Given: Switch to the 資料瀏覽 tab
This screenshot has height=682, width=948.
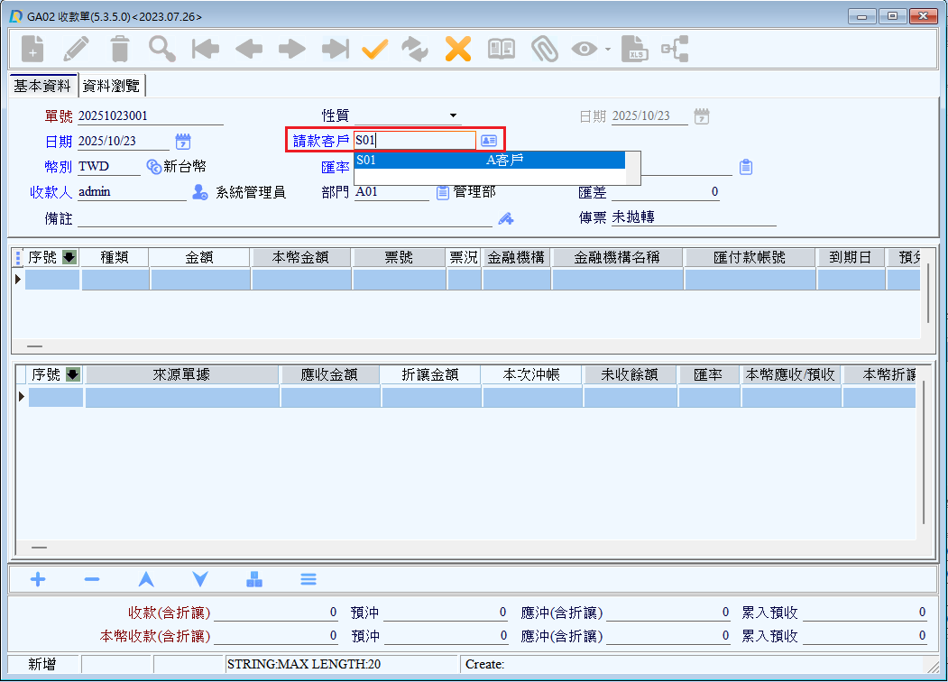Looking at the screenshot, I should click(111, 86).
